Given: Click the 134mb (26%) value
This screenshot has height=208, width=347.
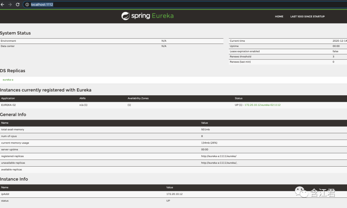Looking at the screenshot, I should 209,143.
